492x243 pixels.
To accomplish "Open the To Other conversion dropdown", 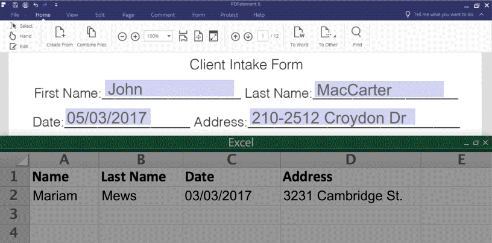I will coord(328,37).
